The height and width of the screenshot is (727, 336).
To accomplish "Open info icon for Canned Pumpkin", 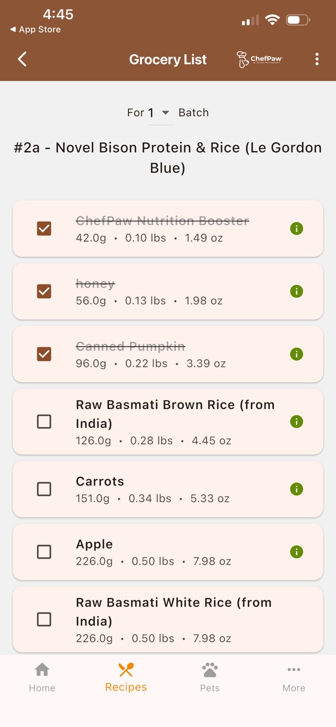I will [297, 354].
